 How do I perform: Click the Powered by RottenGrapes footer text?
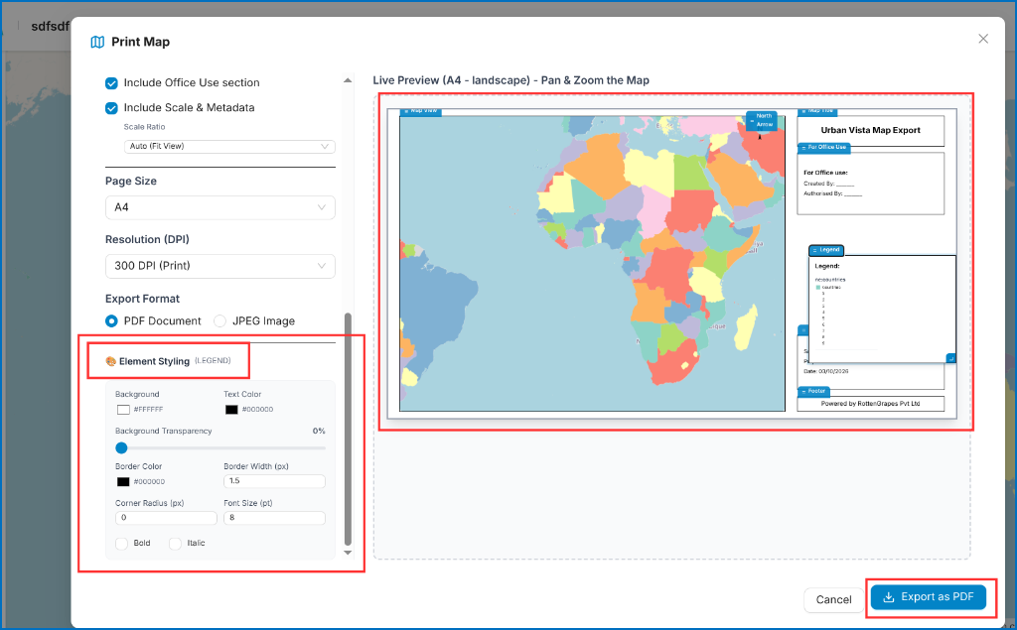pyautogui.click(x=870, y=403)
